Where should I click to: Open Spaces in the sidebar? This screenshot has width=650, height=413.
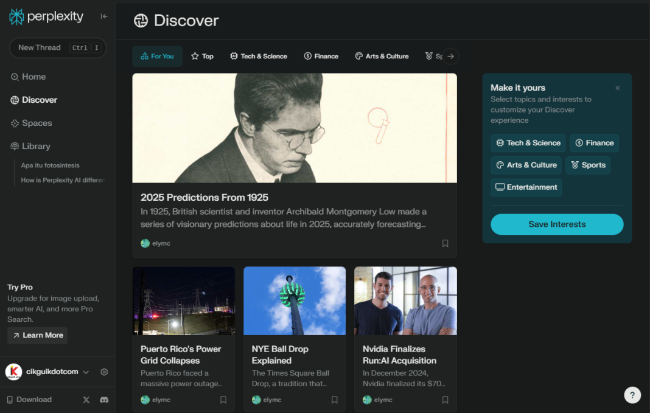pos(32,123)
